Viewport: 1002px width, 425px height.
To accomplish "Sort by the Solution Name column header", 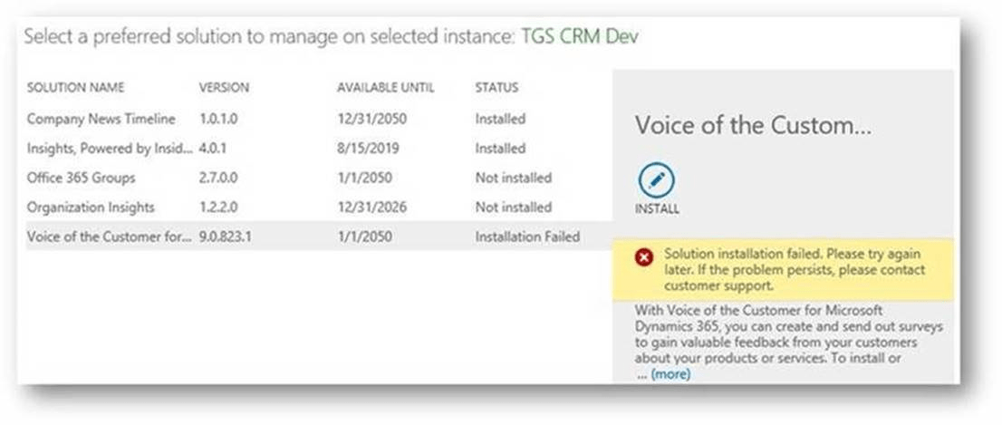I will (75, 88).
